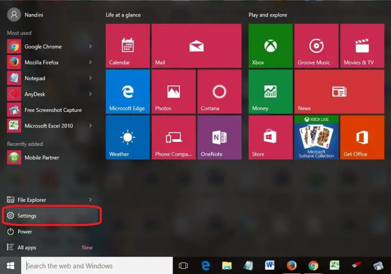This screenshot has width=391, height=274.
Task: Open the Movies & TV tile
Action: coord(362,46)
